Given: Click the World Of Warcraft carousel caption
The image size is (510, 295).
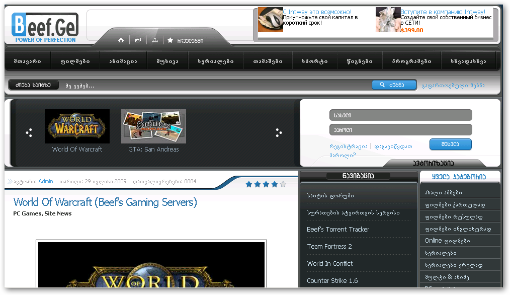Looking at the screenshot, I should (x=77, y=149).
